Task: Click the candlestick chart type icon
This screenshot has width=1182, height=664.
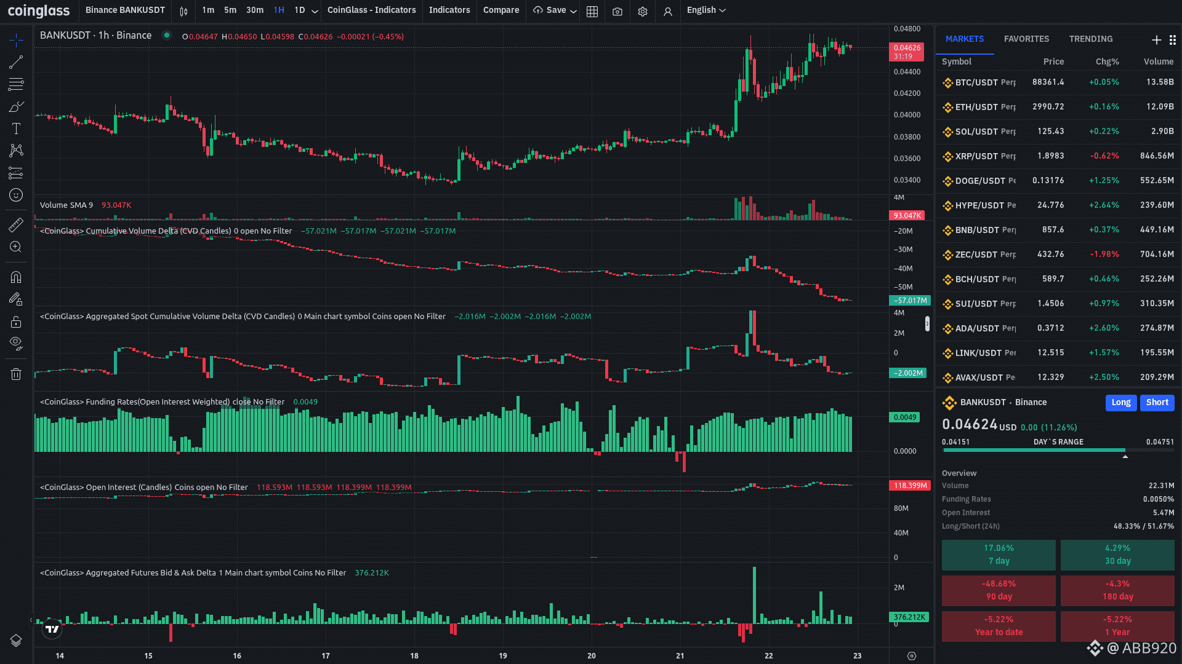Action: click(183, 11)
